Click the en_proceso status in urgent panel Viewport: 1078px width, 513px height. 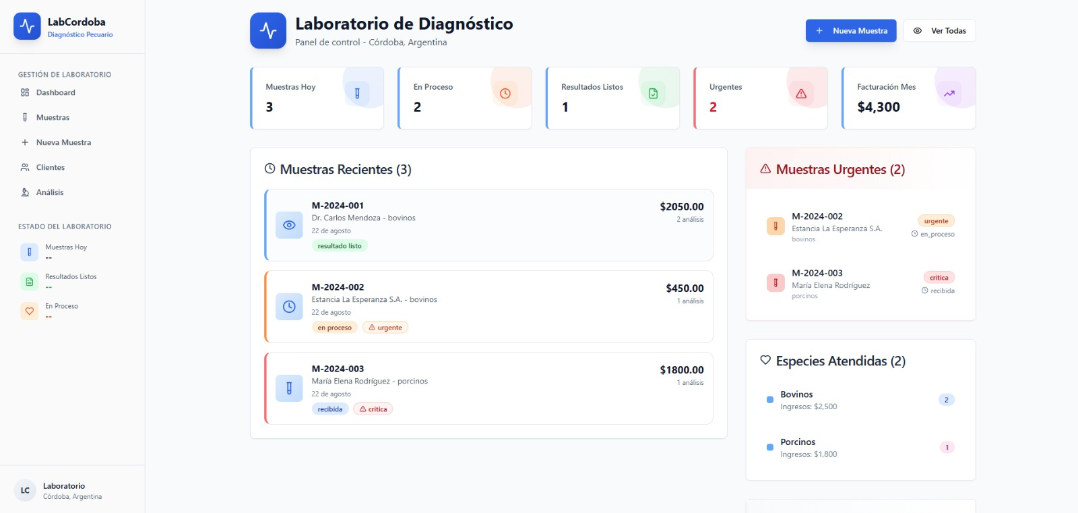tap(933, 234)
